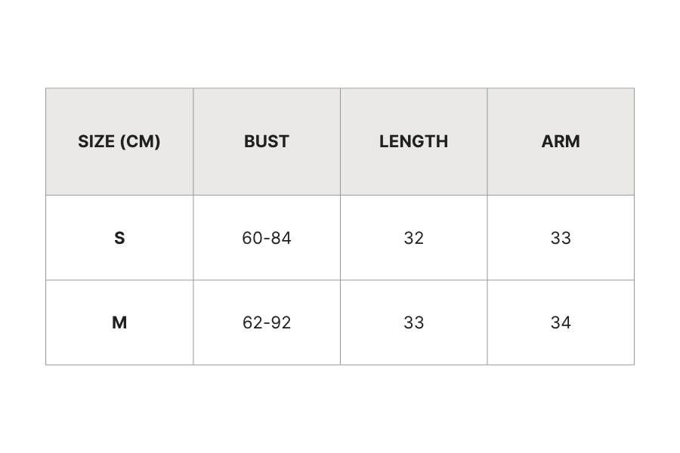Select the M length value 33
This screenshot has height=453, width=680.
[413, 322]
